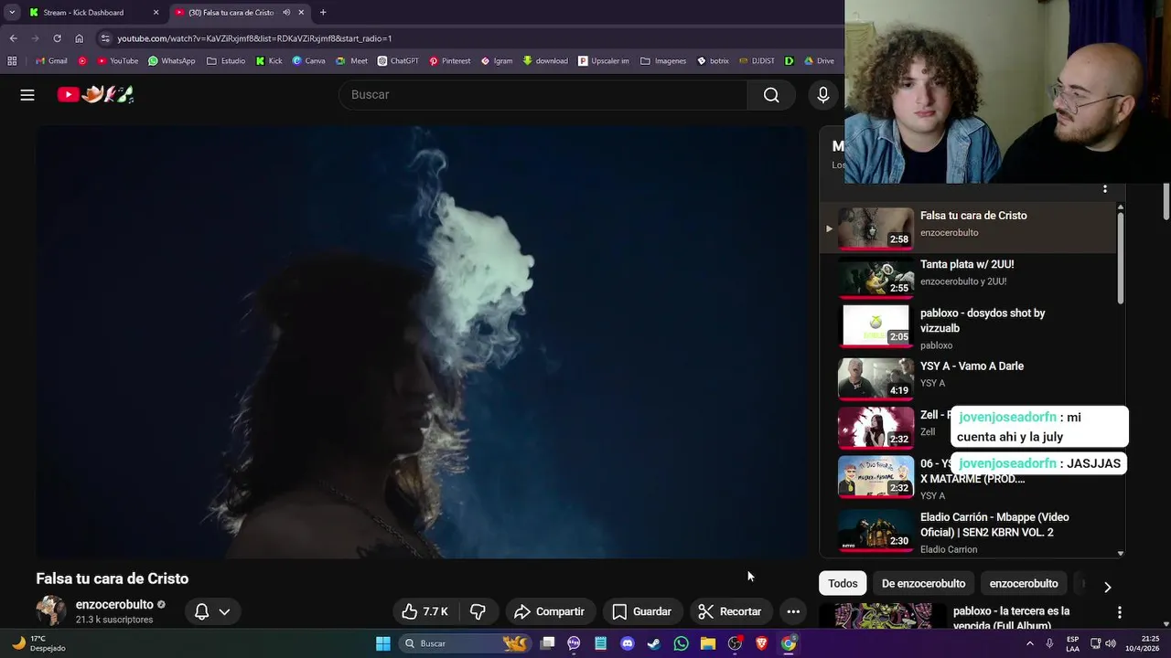Open notification bell dropdown for enzocerobulto

(x=212, y=611)
